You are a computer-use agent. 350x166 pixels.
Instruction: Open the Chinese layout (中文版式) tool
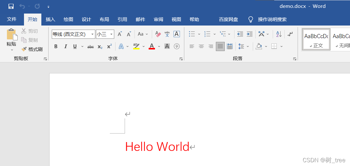tap(261, 34)
